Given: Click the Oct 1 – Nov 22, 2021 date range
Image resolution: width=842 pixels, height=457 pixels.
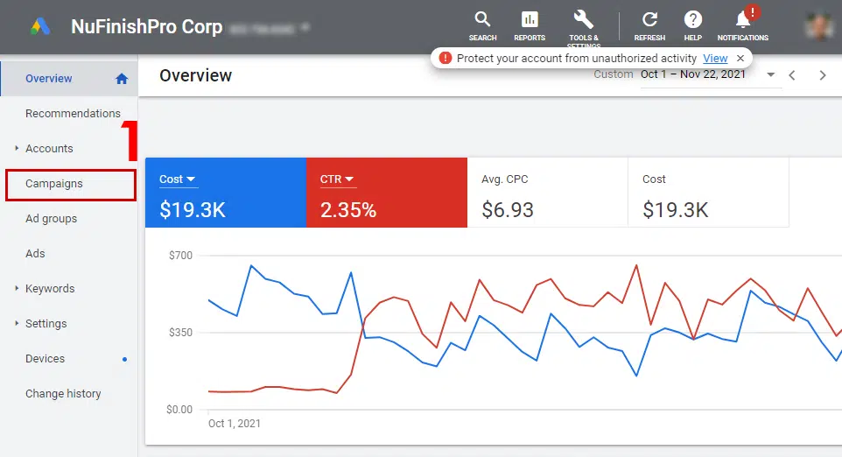Looking at the screenshot, I should (x=692, y=74).
